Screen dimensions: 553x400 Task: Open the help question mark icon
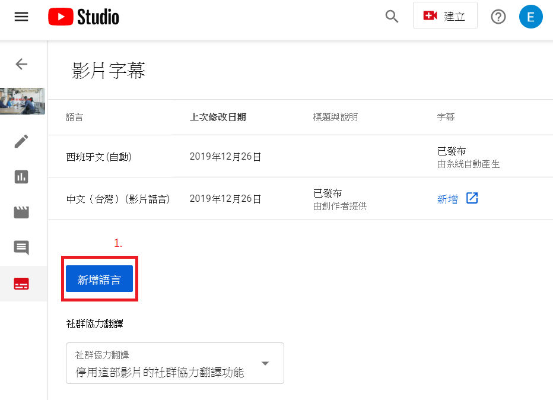[x=498, y=17]
